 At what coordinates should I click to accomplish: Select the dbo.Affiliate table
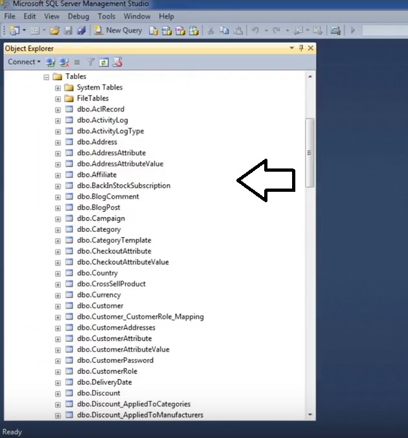(97, 174)
